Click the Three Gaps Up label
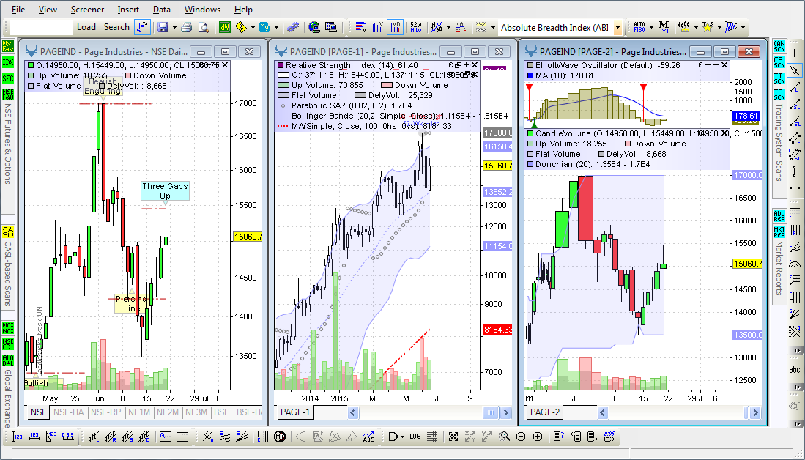Screen dimensions: 805x460 (165, 191)
